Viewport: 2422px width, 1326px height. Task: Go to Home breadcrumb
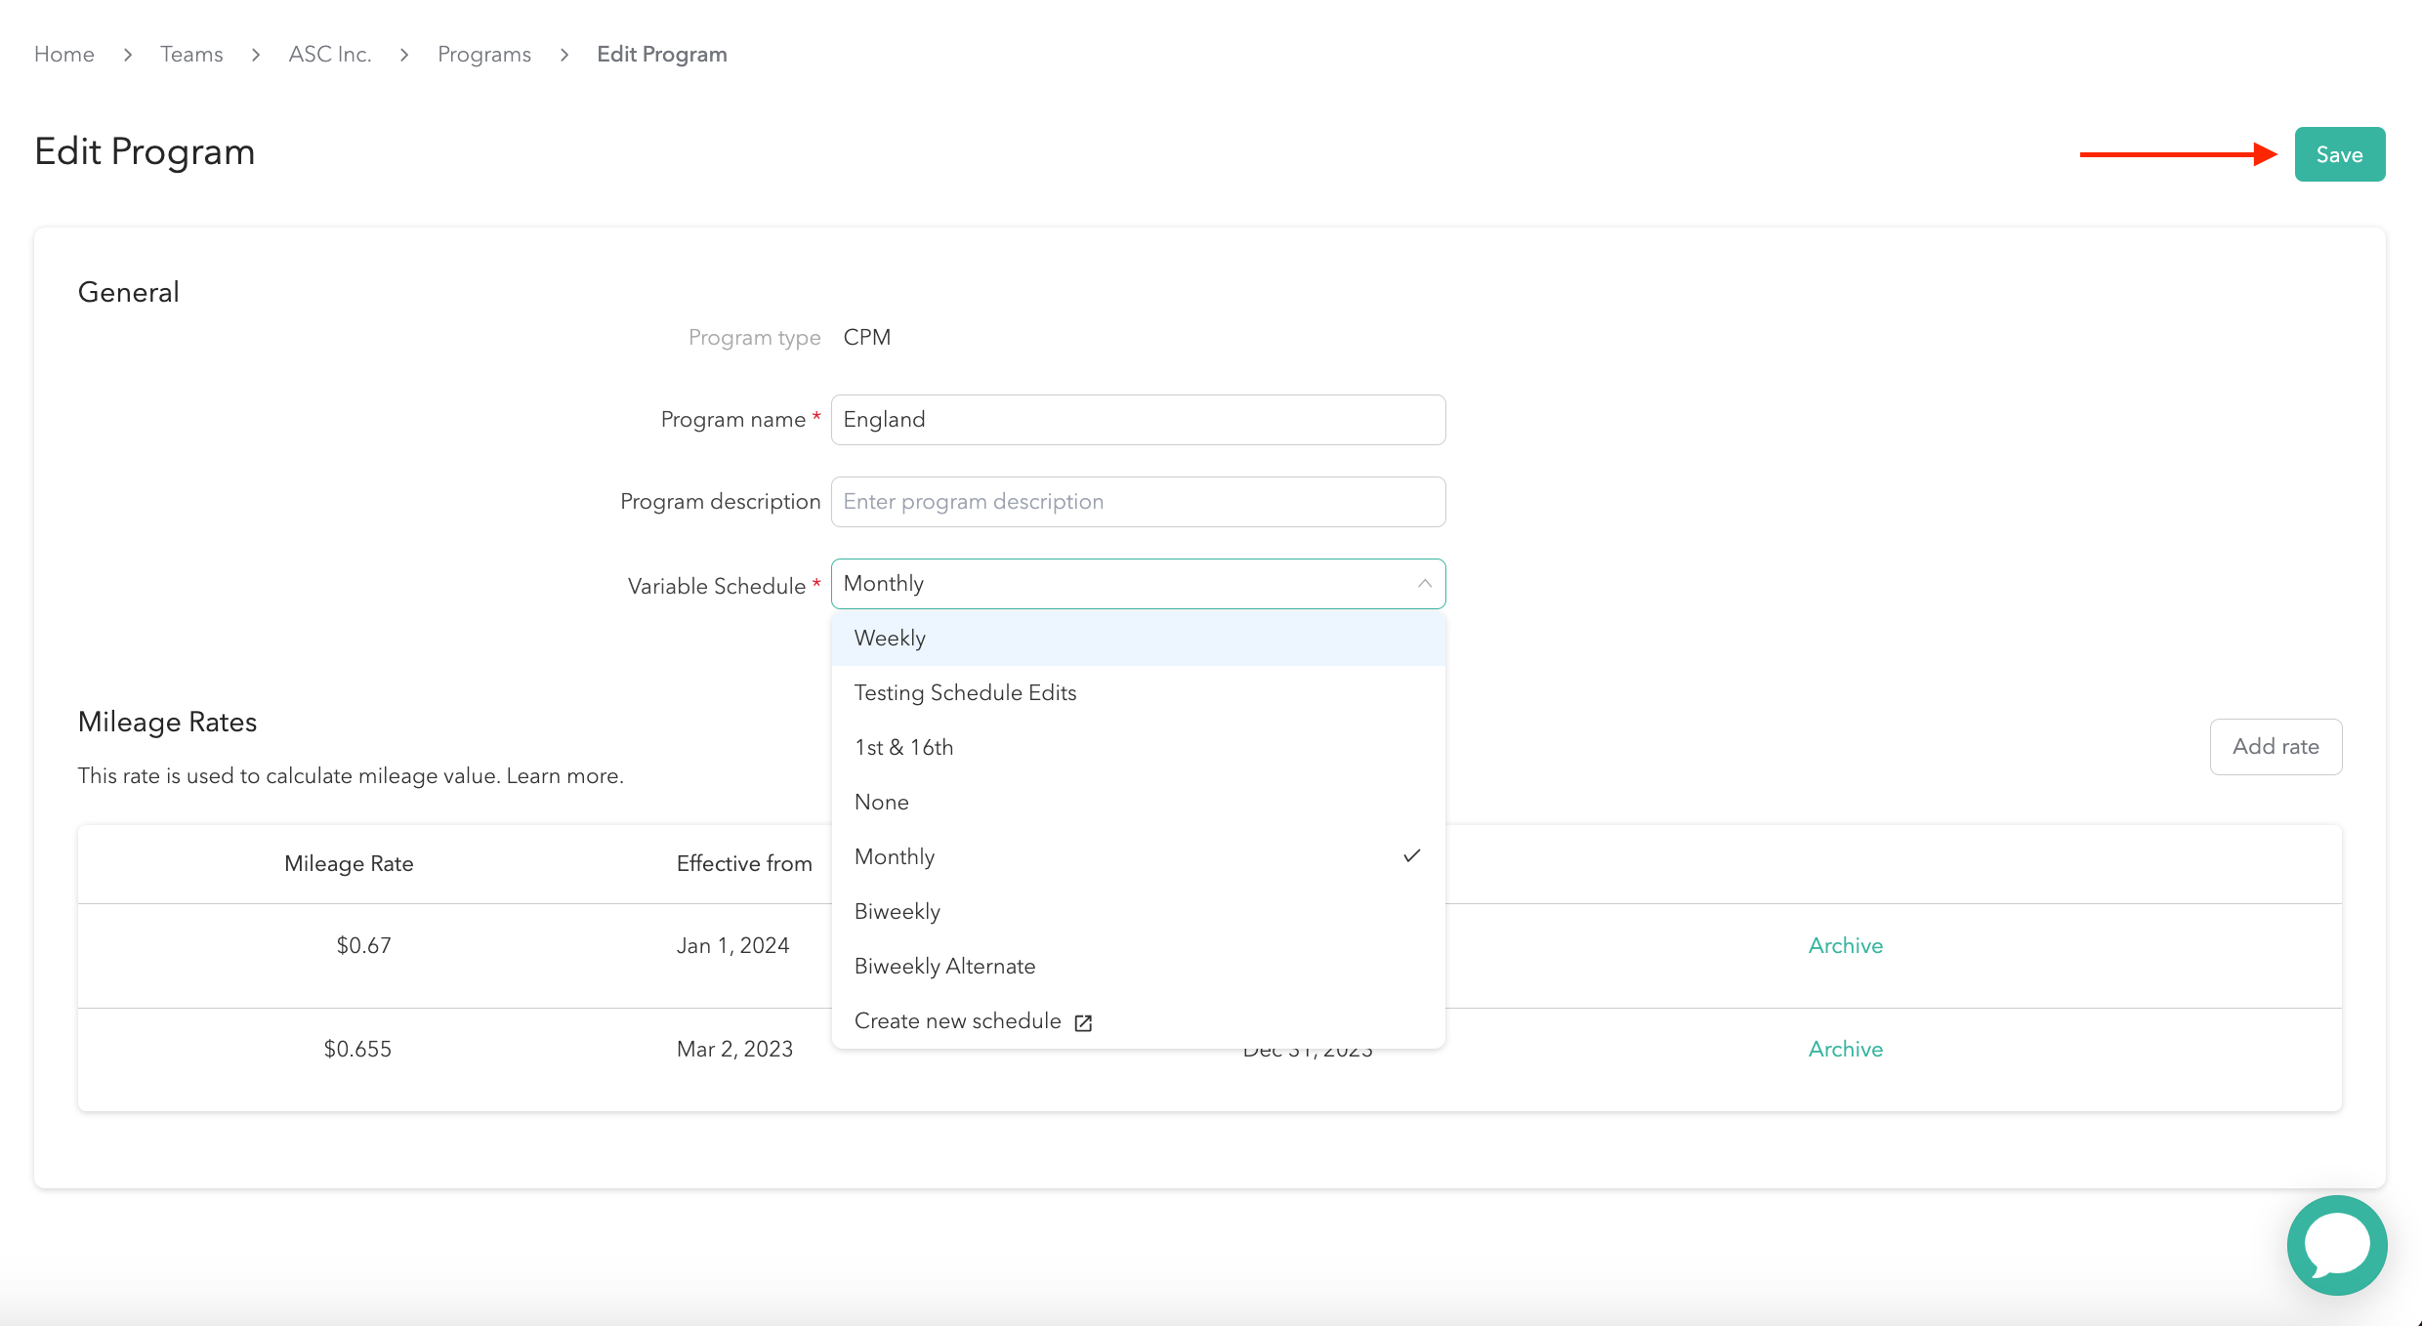64,55
